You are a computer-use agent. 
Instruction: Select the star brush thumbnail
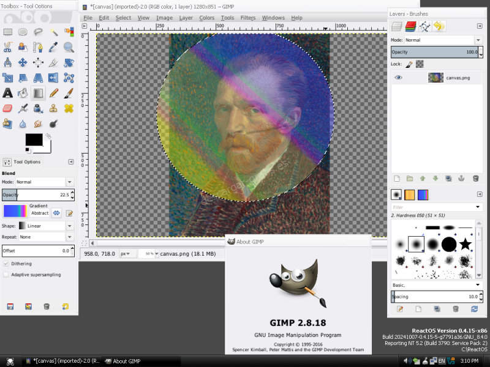(465, 244)
